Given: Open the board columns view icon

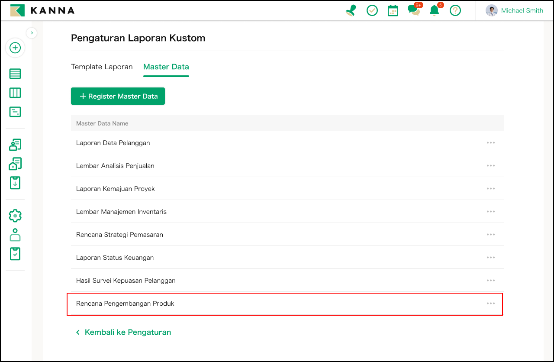Looking at the screenshot, I should 15,93.
